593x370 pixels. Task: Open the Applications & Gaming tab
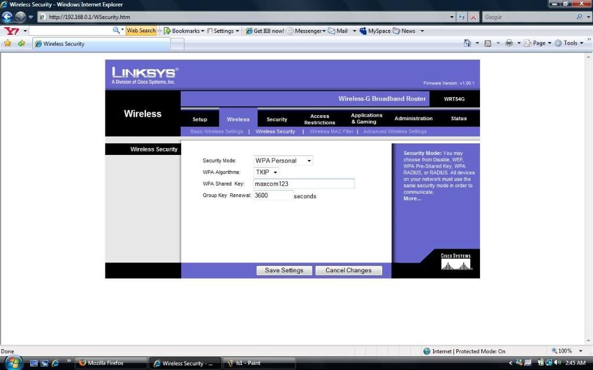click(367, 119)
